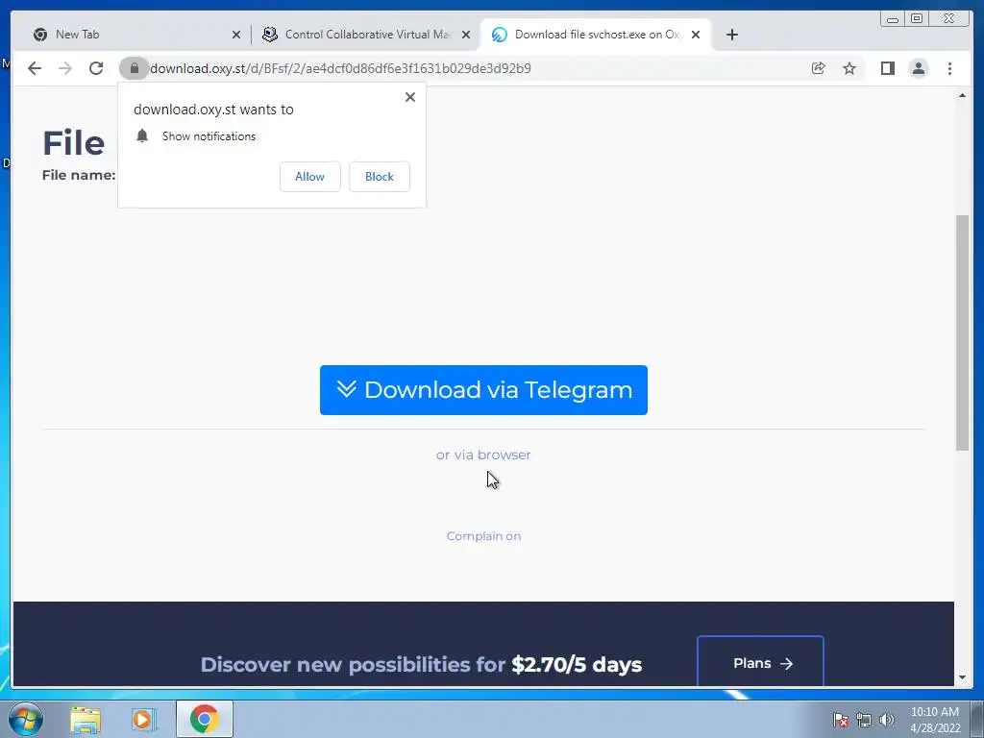984x738 pixels.
Task: Switch to Control Collaborative Virtual Machine tab
Action: [366, 35]
